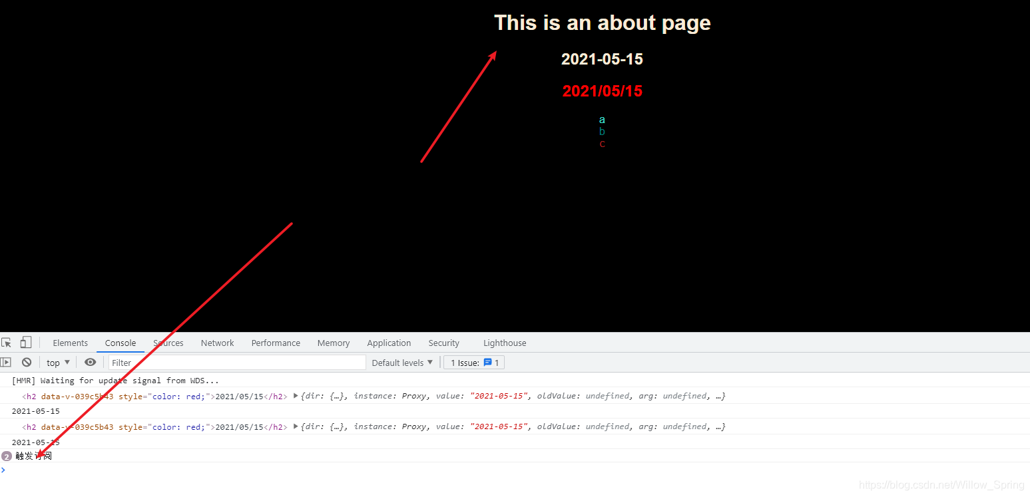Click the 1 Issue button
Viewport: 1030px width, 497px height.
pyautogui.click(x=474, y=363)
